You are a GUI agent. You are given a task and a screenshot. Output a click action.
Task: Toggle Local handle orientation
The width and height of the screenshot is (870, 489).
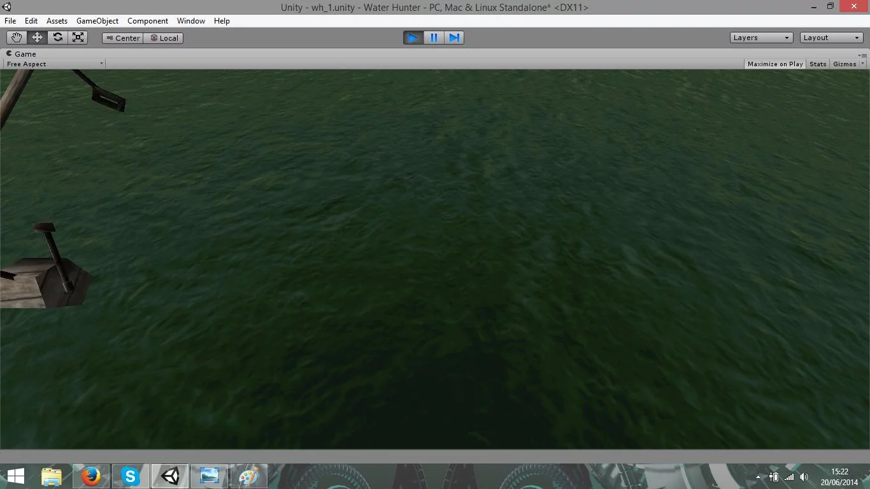pyautogui.click(x=163, y=38)
